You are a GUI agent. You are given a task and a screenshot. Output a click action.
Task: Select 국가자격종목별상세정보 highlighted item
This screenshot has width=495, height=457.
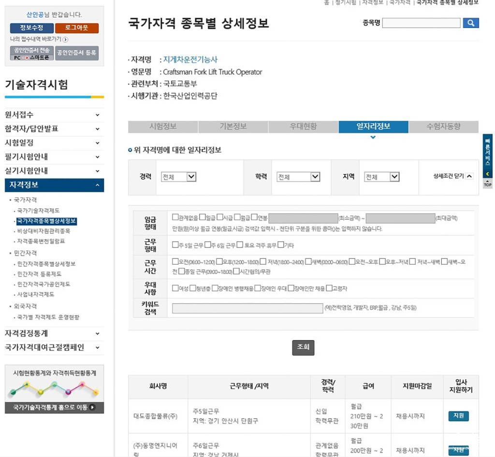46,221
